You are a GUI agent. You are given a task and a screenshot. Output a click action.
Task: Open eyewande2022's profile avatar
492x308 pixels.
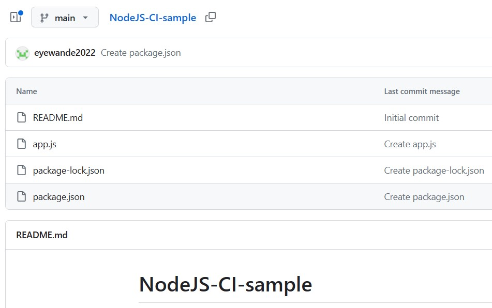tap(22, 53)
